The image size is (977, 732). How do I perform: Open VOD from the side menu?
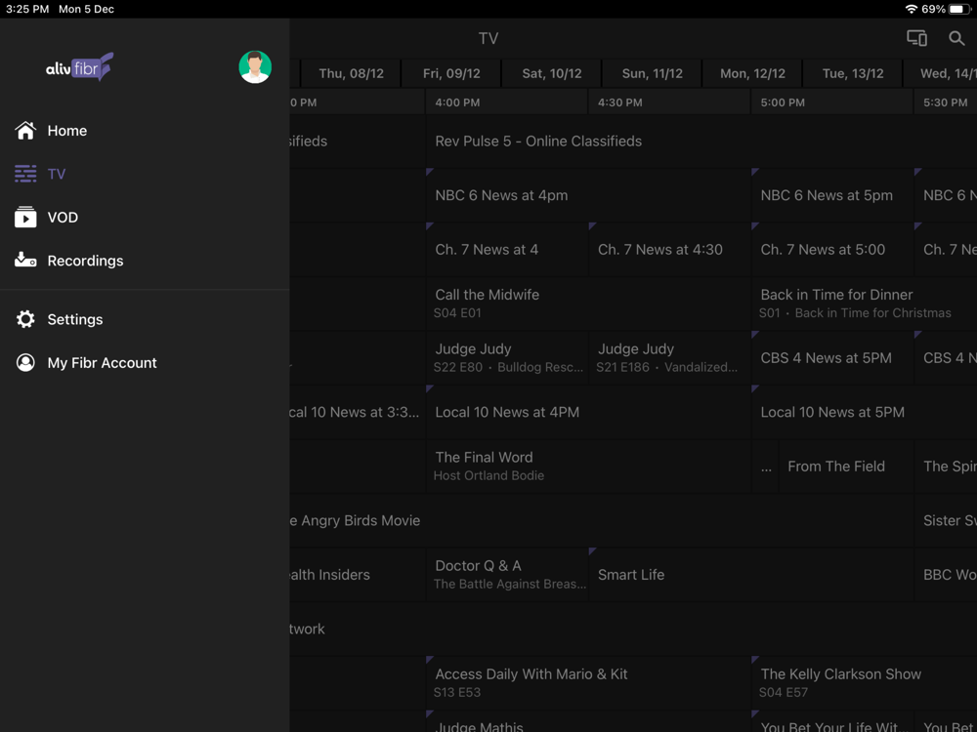(145, 218)
